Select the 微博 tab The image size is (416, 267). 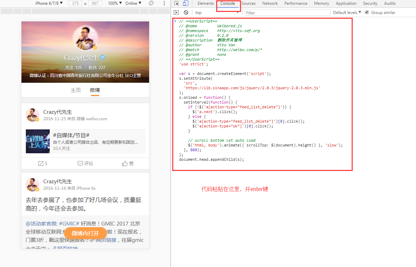coord(95,90)
